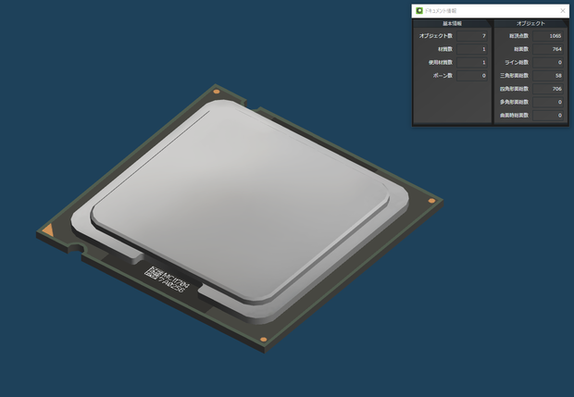Click the 材質数 value field
The image size is (574, 397).
(472, 49)
